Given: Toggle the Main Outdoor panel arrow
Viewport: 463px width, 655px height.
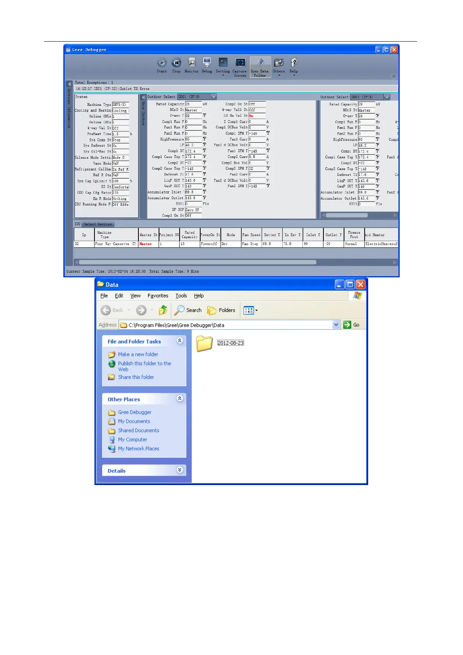Looking at the screenshot, I should [143, 97].
